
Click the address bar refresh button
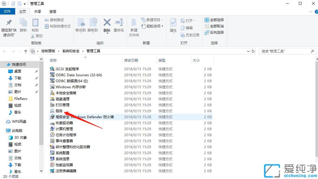coord(253,51)
